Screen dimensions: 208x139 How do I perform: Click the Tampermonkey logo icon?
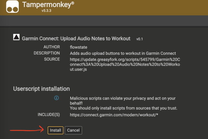[x=12, y=7]
